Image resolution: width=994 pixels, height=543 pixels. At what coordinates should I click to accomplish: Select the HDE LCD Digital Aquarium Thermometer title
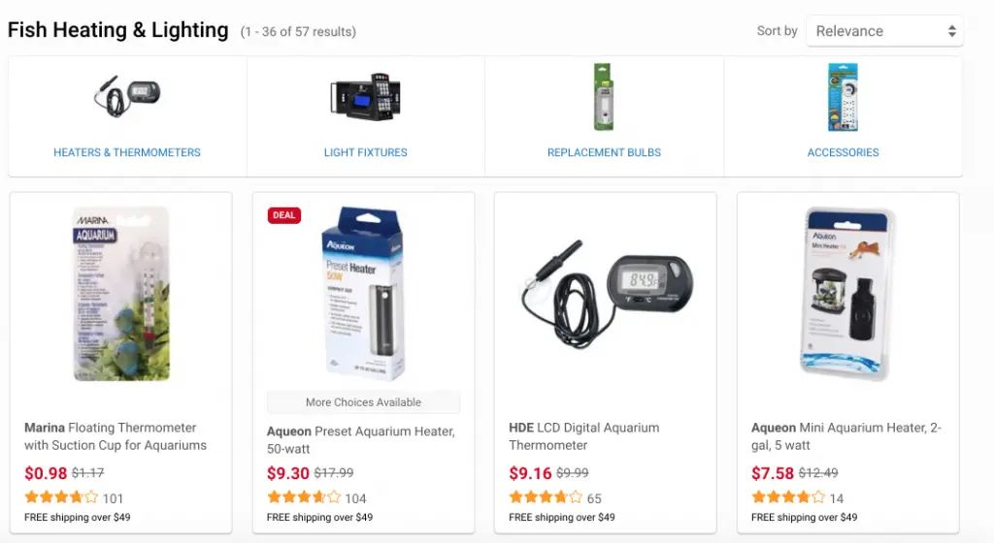pyautogui.click(x=584, y=436)
